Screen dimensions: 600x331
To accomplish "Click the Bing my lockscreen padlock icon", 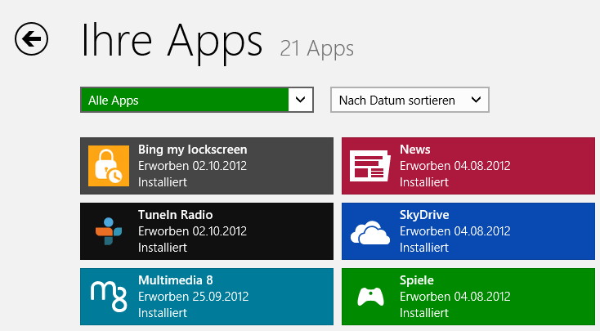I will [x=109, y=166].
